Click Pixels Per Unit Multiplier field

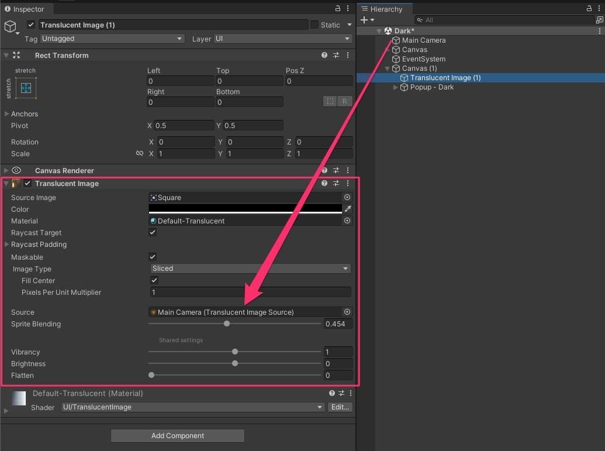coord(250,292)
